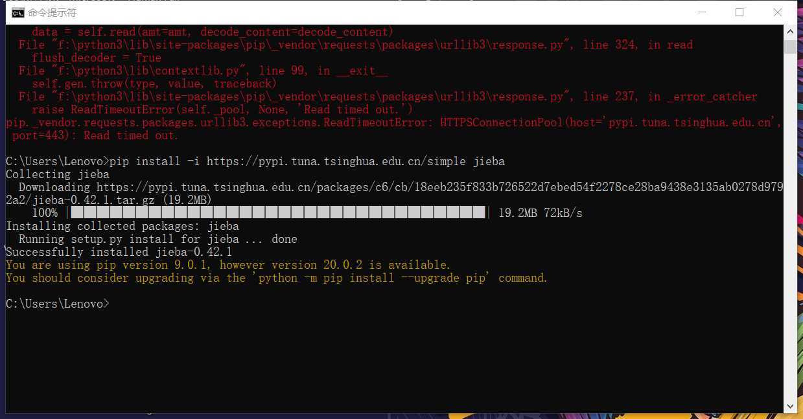Close the Command Prompt window
The height and width of the screenshot is (419, 803).
[x=778, y=12]
